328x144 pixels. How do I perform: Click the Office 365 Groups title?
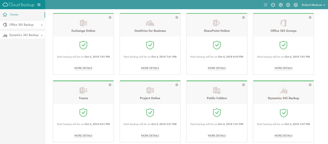(x=283, y=31)
